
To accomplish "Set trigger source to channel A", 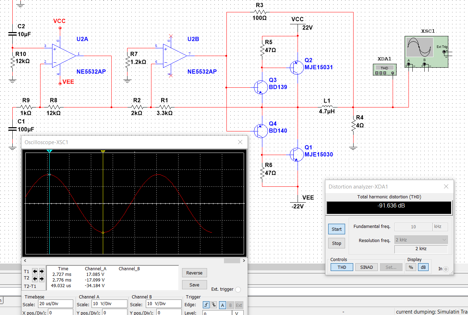I will (x=223, y=305).
